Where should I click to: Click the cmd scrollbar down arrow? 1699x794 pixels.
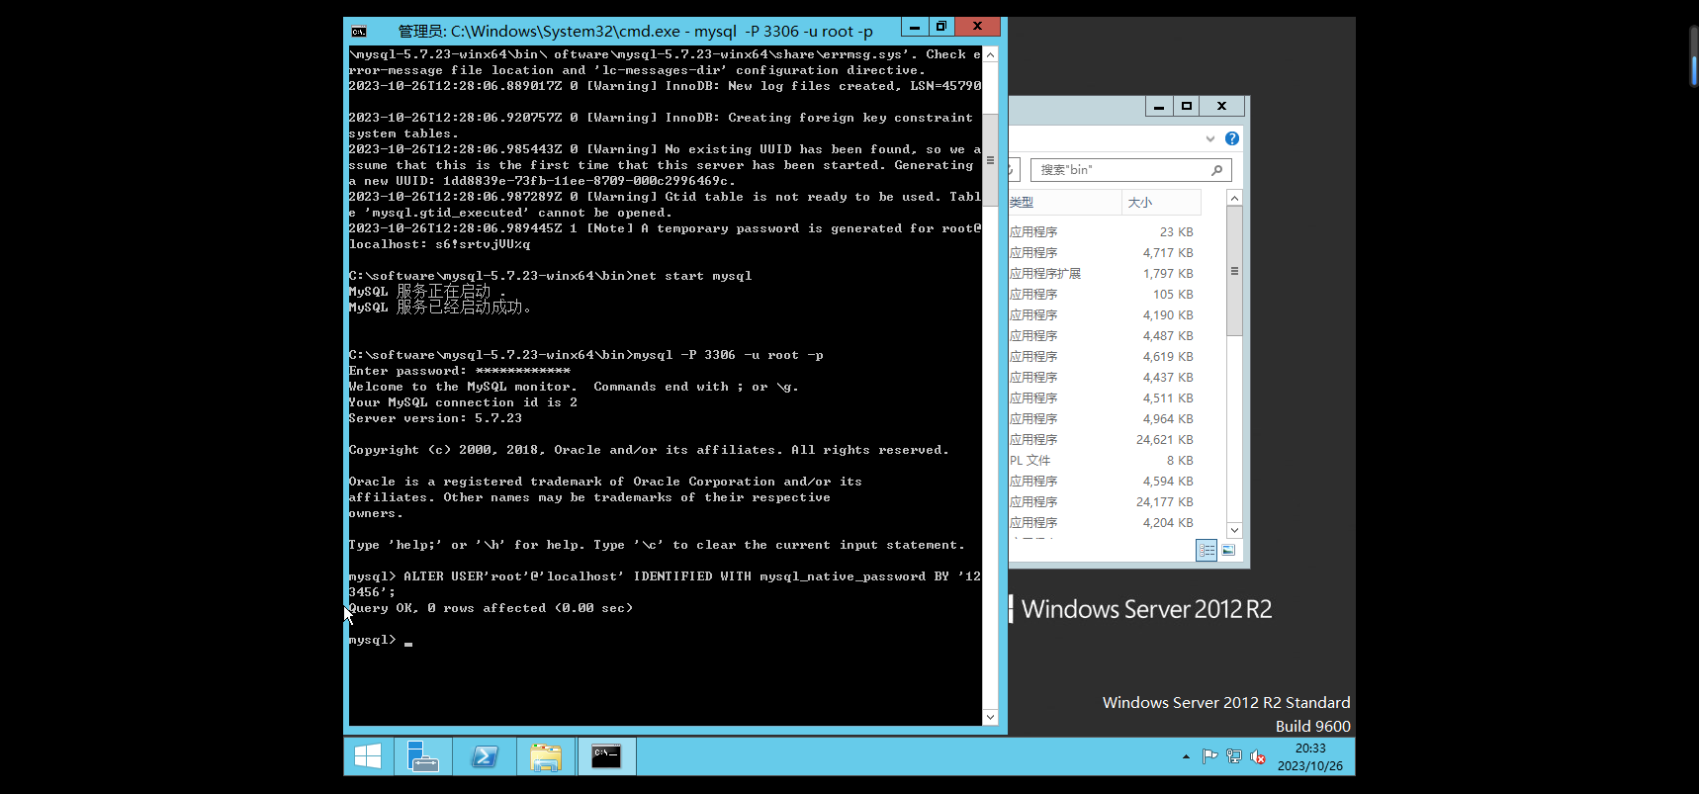coord(990,717)
